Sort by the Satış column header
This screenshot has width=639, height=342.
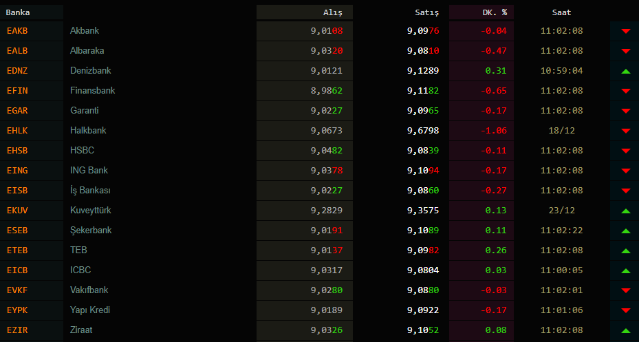(426, 12)
